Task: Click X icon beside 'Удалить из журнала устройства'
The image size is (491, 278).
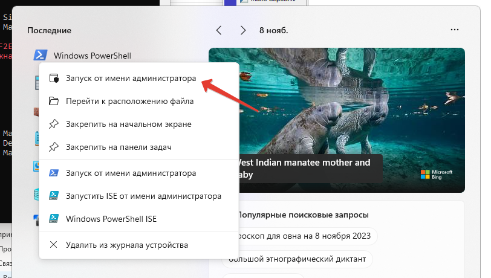Action: (54, 245)
